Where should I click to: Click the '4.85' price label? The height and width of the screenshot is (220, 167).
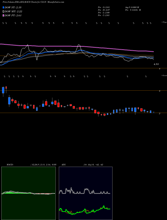[156, 64]
